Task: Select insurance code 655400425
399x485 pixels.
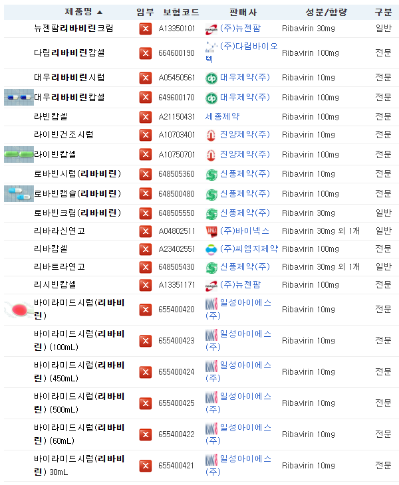Action: coord(176,403)
